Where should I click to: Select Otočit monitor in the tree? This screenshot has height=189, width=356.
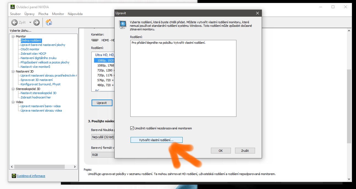coord(30,49)
